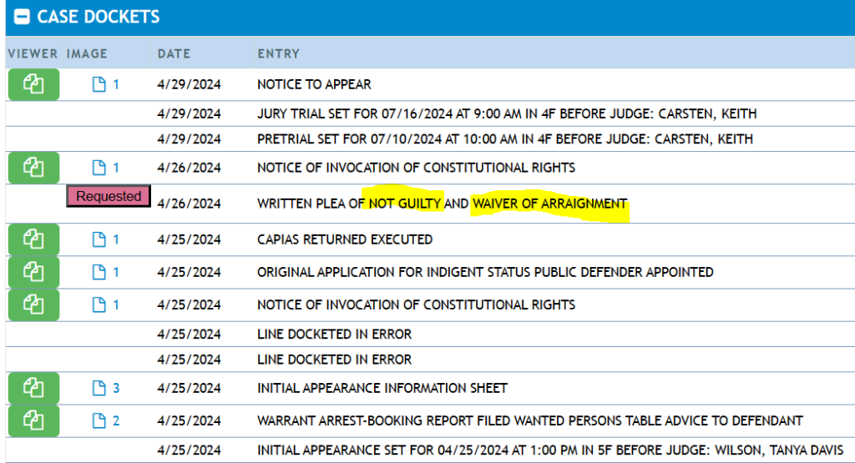Sort dockets by Date column header

[x=174, y=53]
